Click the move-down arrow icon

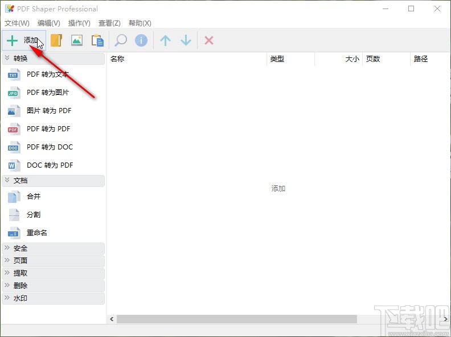[186, 40]
